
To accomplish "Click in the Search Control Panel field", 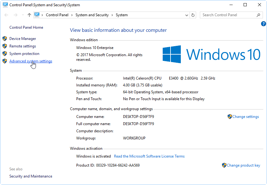I will [228, 15].
